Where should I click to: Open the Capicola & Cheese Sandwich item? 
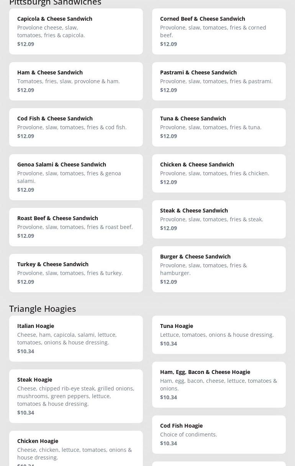(x=76, y=31)
